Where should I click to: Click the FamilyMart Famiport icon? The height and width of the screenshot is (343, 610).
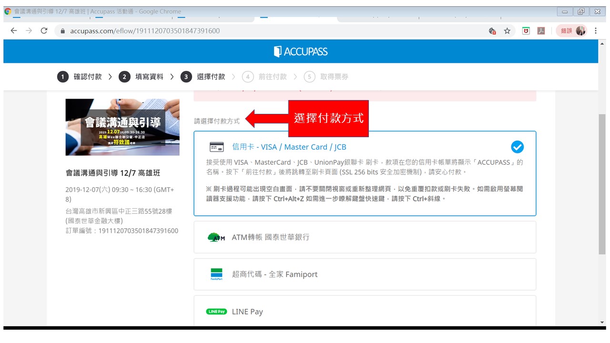(216, 274)
